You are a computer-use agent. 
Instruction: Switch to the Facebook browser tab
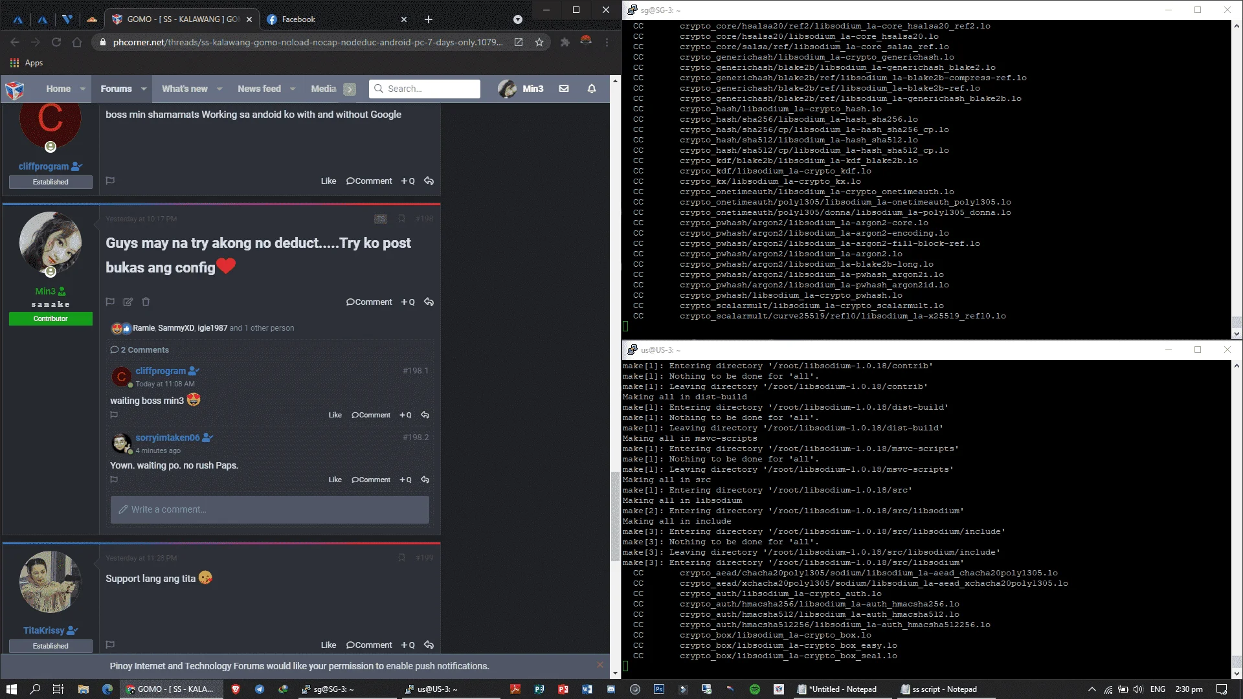(x=335, y=19)
